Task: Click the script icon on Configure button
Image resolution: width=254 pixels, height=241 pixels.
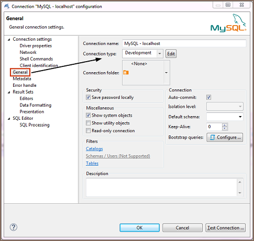Action: (212, 137)
